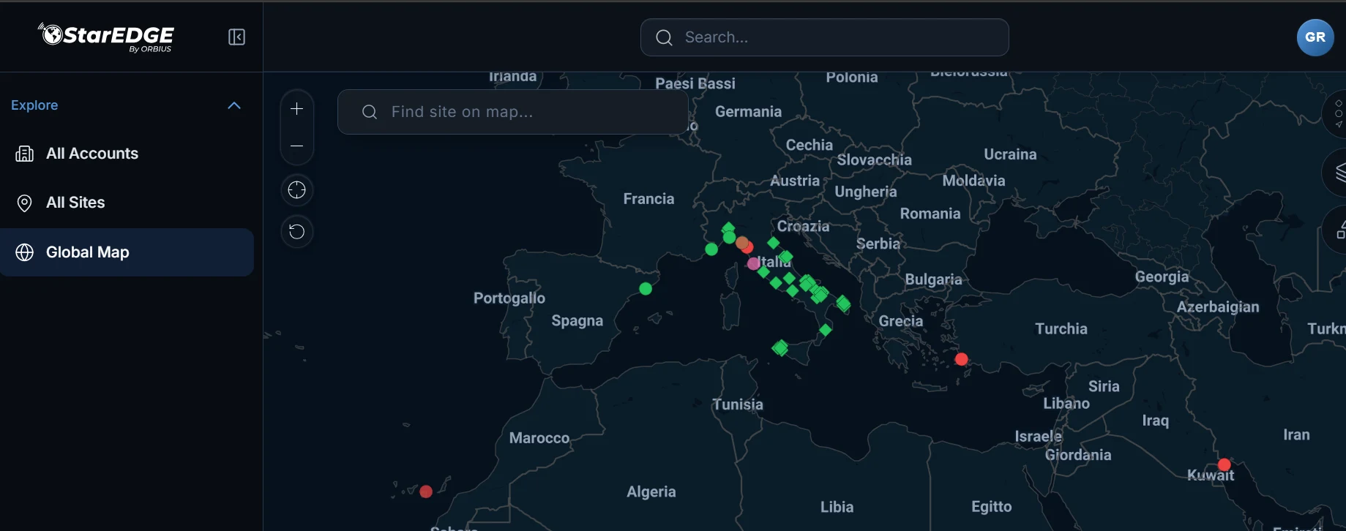Open the StarEDGE logo home
Screen dimensions: 1346x531
pos(106,37)
